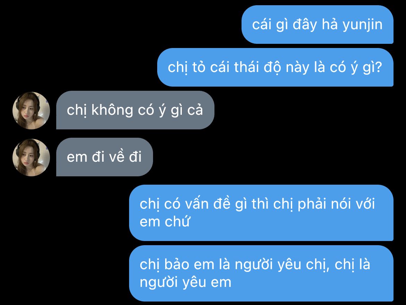Click the words "phải nói với" in the blue bubble
This screenshot has height=305, width=406.
[x=336, y=204]
